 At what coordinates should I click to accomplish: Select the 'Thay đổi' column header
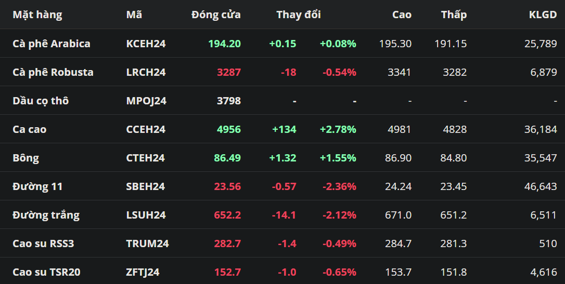(x=298, y=15)
